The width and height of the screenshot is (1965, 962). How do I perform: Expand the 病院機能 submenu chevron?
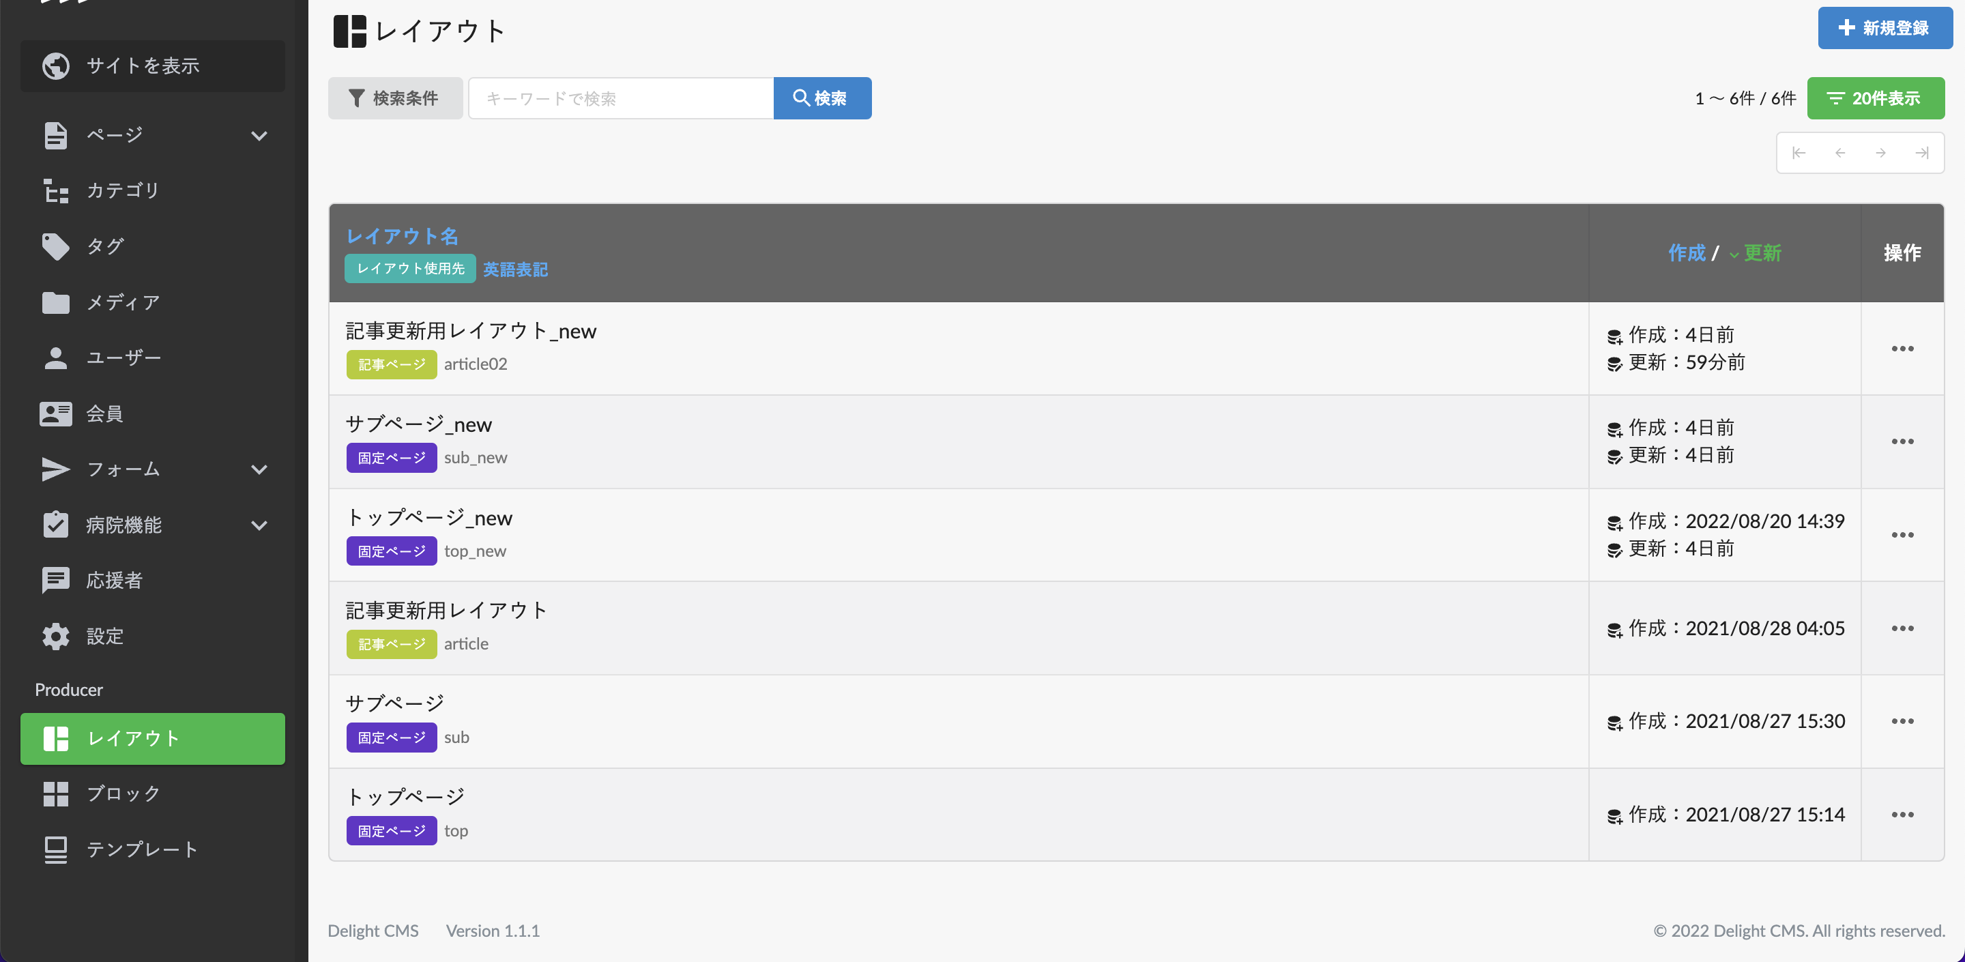point(259,525)
